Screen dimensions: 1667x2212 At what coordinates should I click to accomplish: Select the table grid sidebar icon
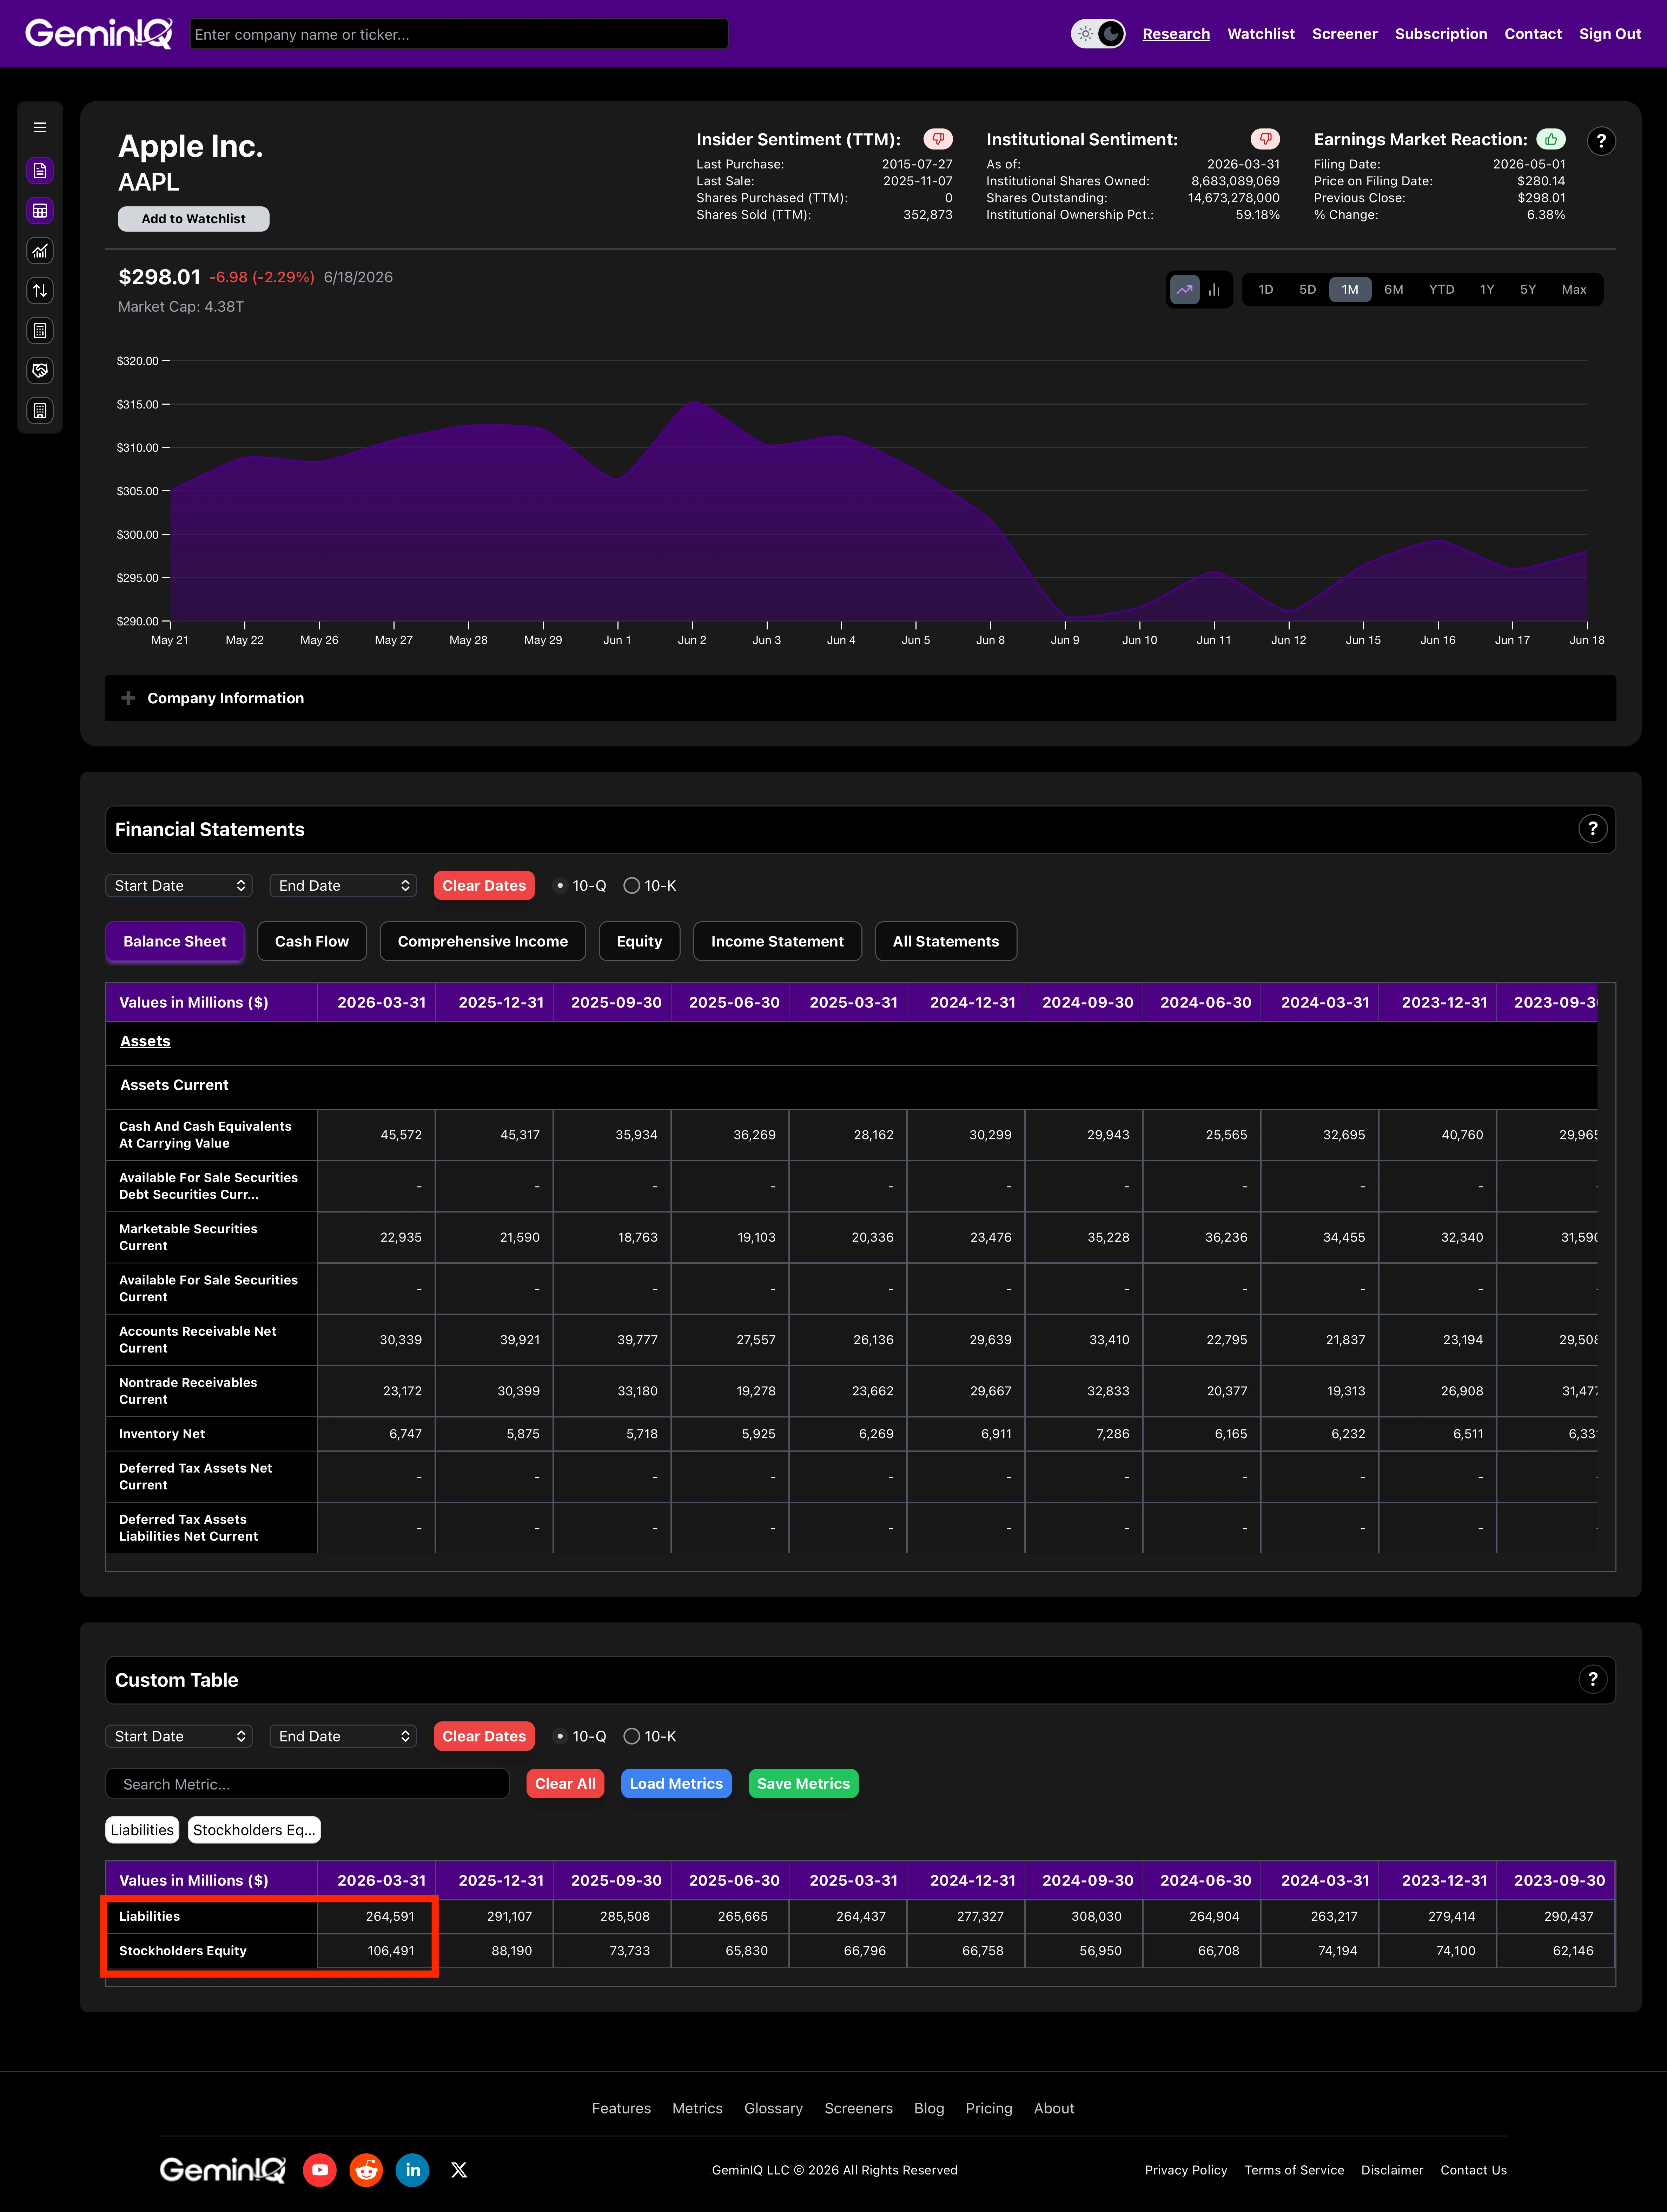pyautogui.click(x=40, y=211)
